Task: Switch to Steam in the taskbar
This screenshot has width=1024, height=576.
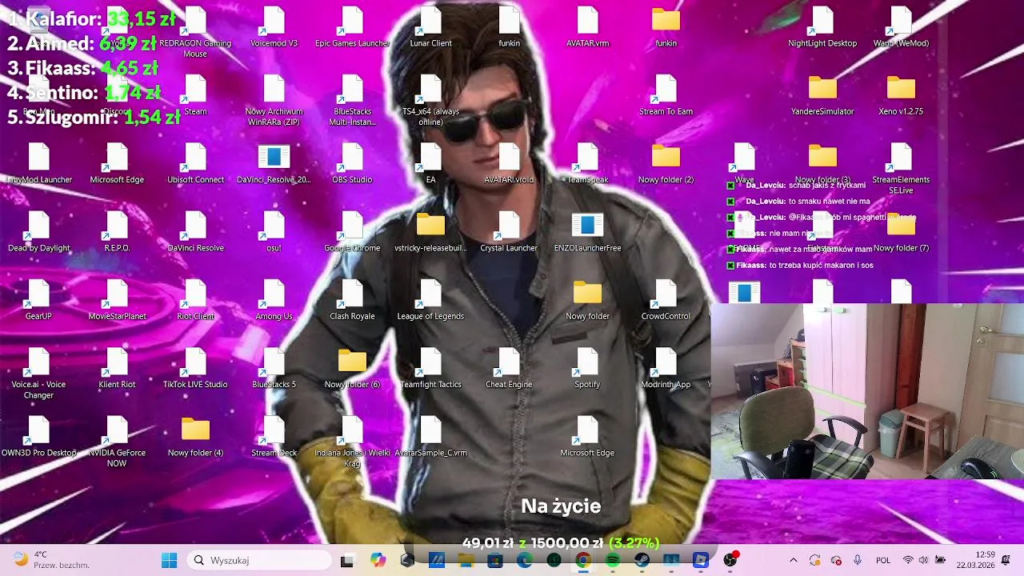Action: [642, 561]
